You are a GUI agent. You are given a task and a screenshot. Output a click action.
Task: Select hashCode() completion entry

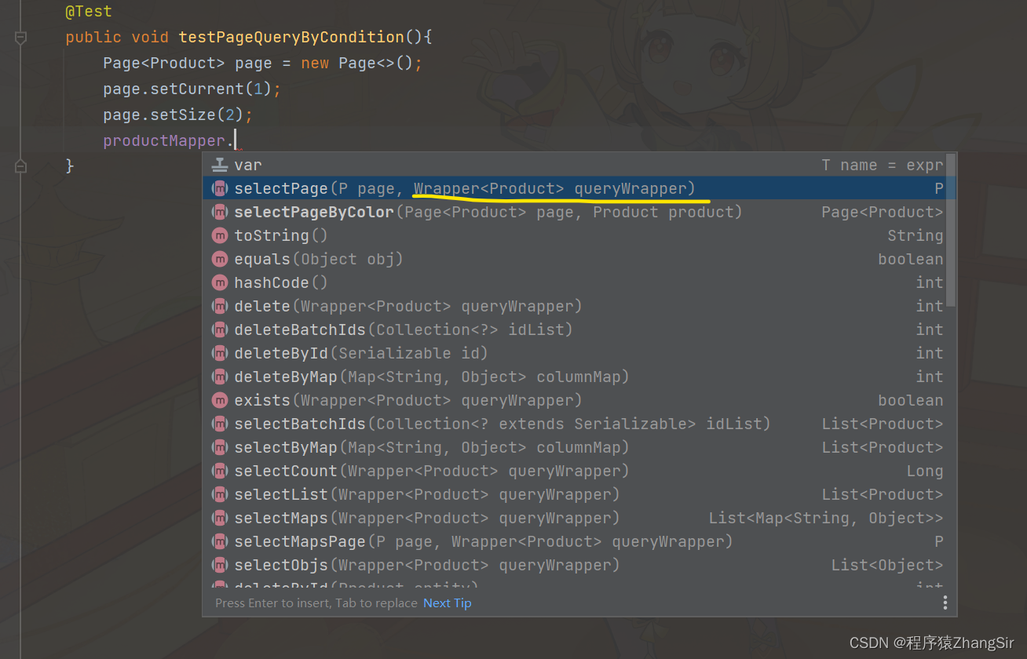(574, 282)
